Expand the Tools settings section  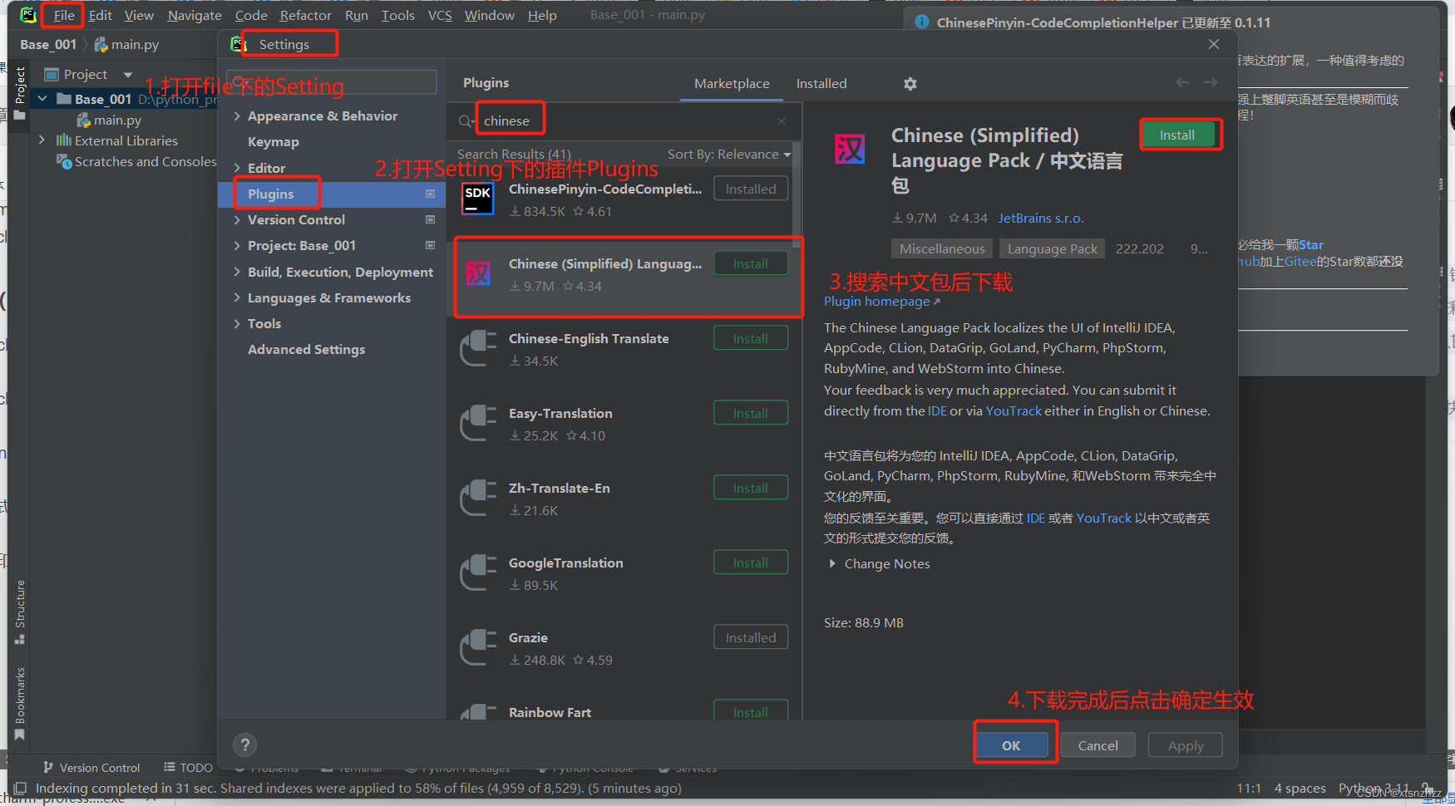[237, 323]
